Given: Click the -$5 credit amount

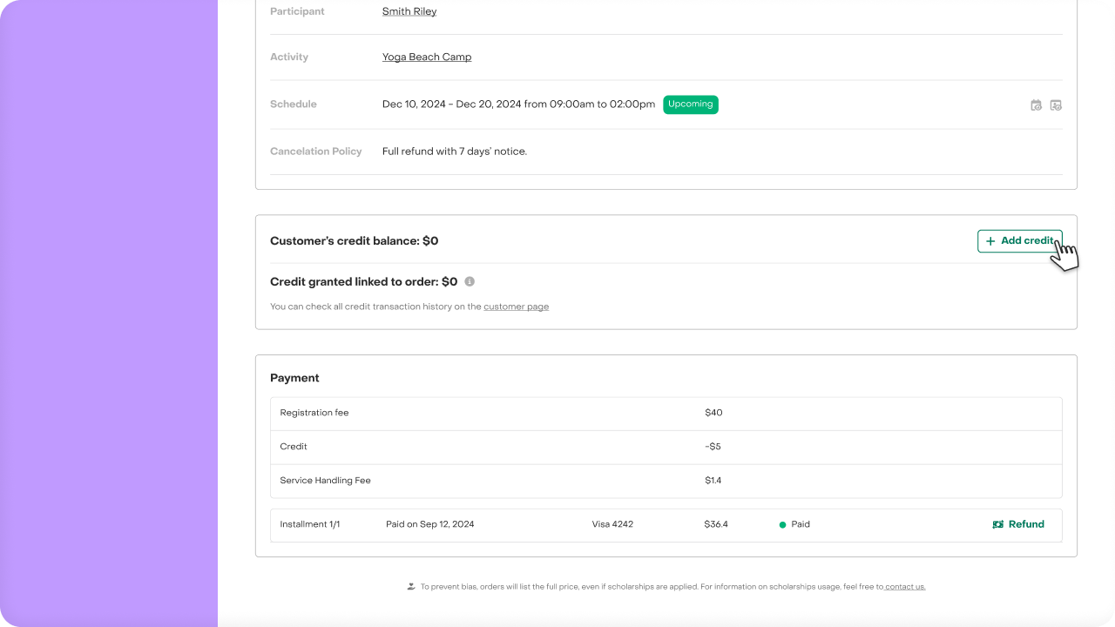Looking at the screenshot, I should click(713, 447).
